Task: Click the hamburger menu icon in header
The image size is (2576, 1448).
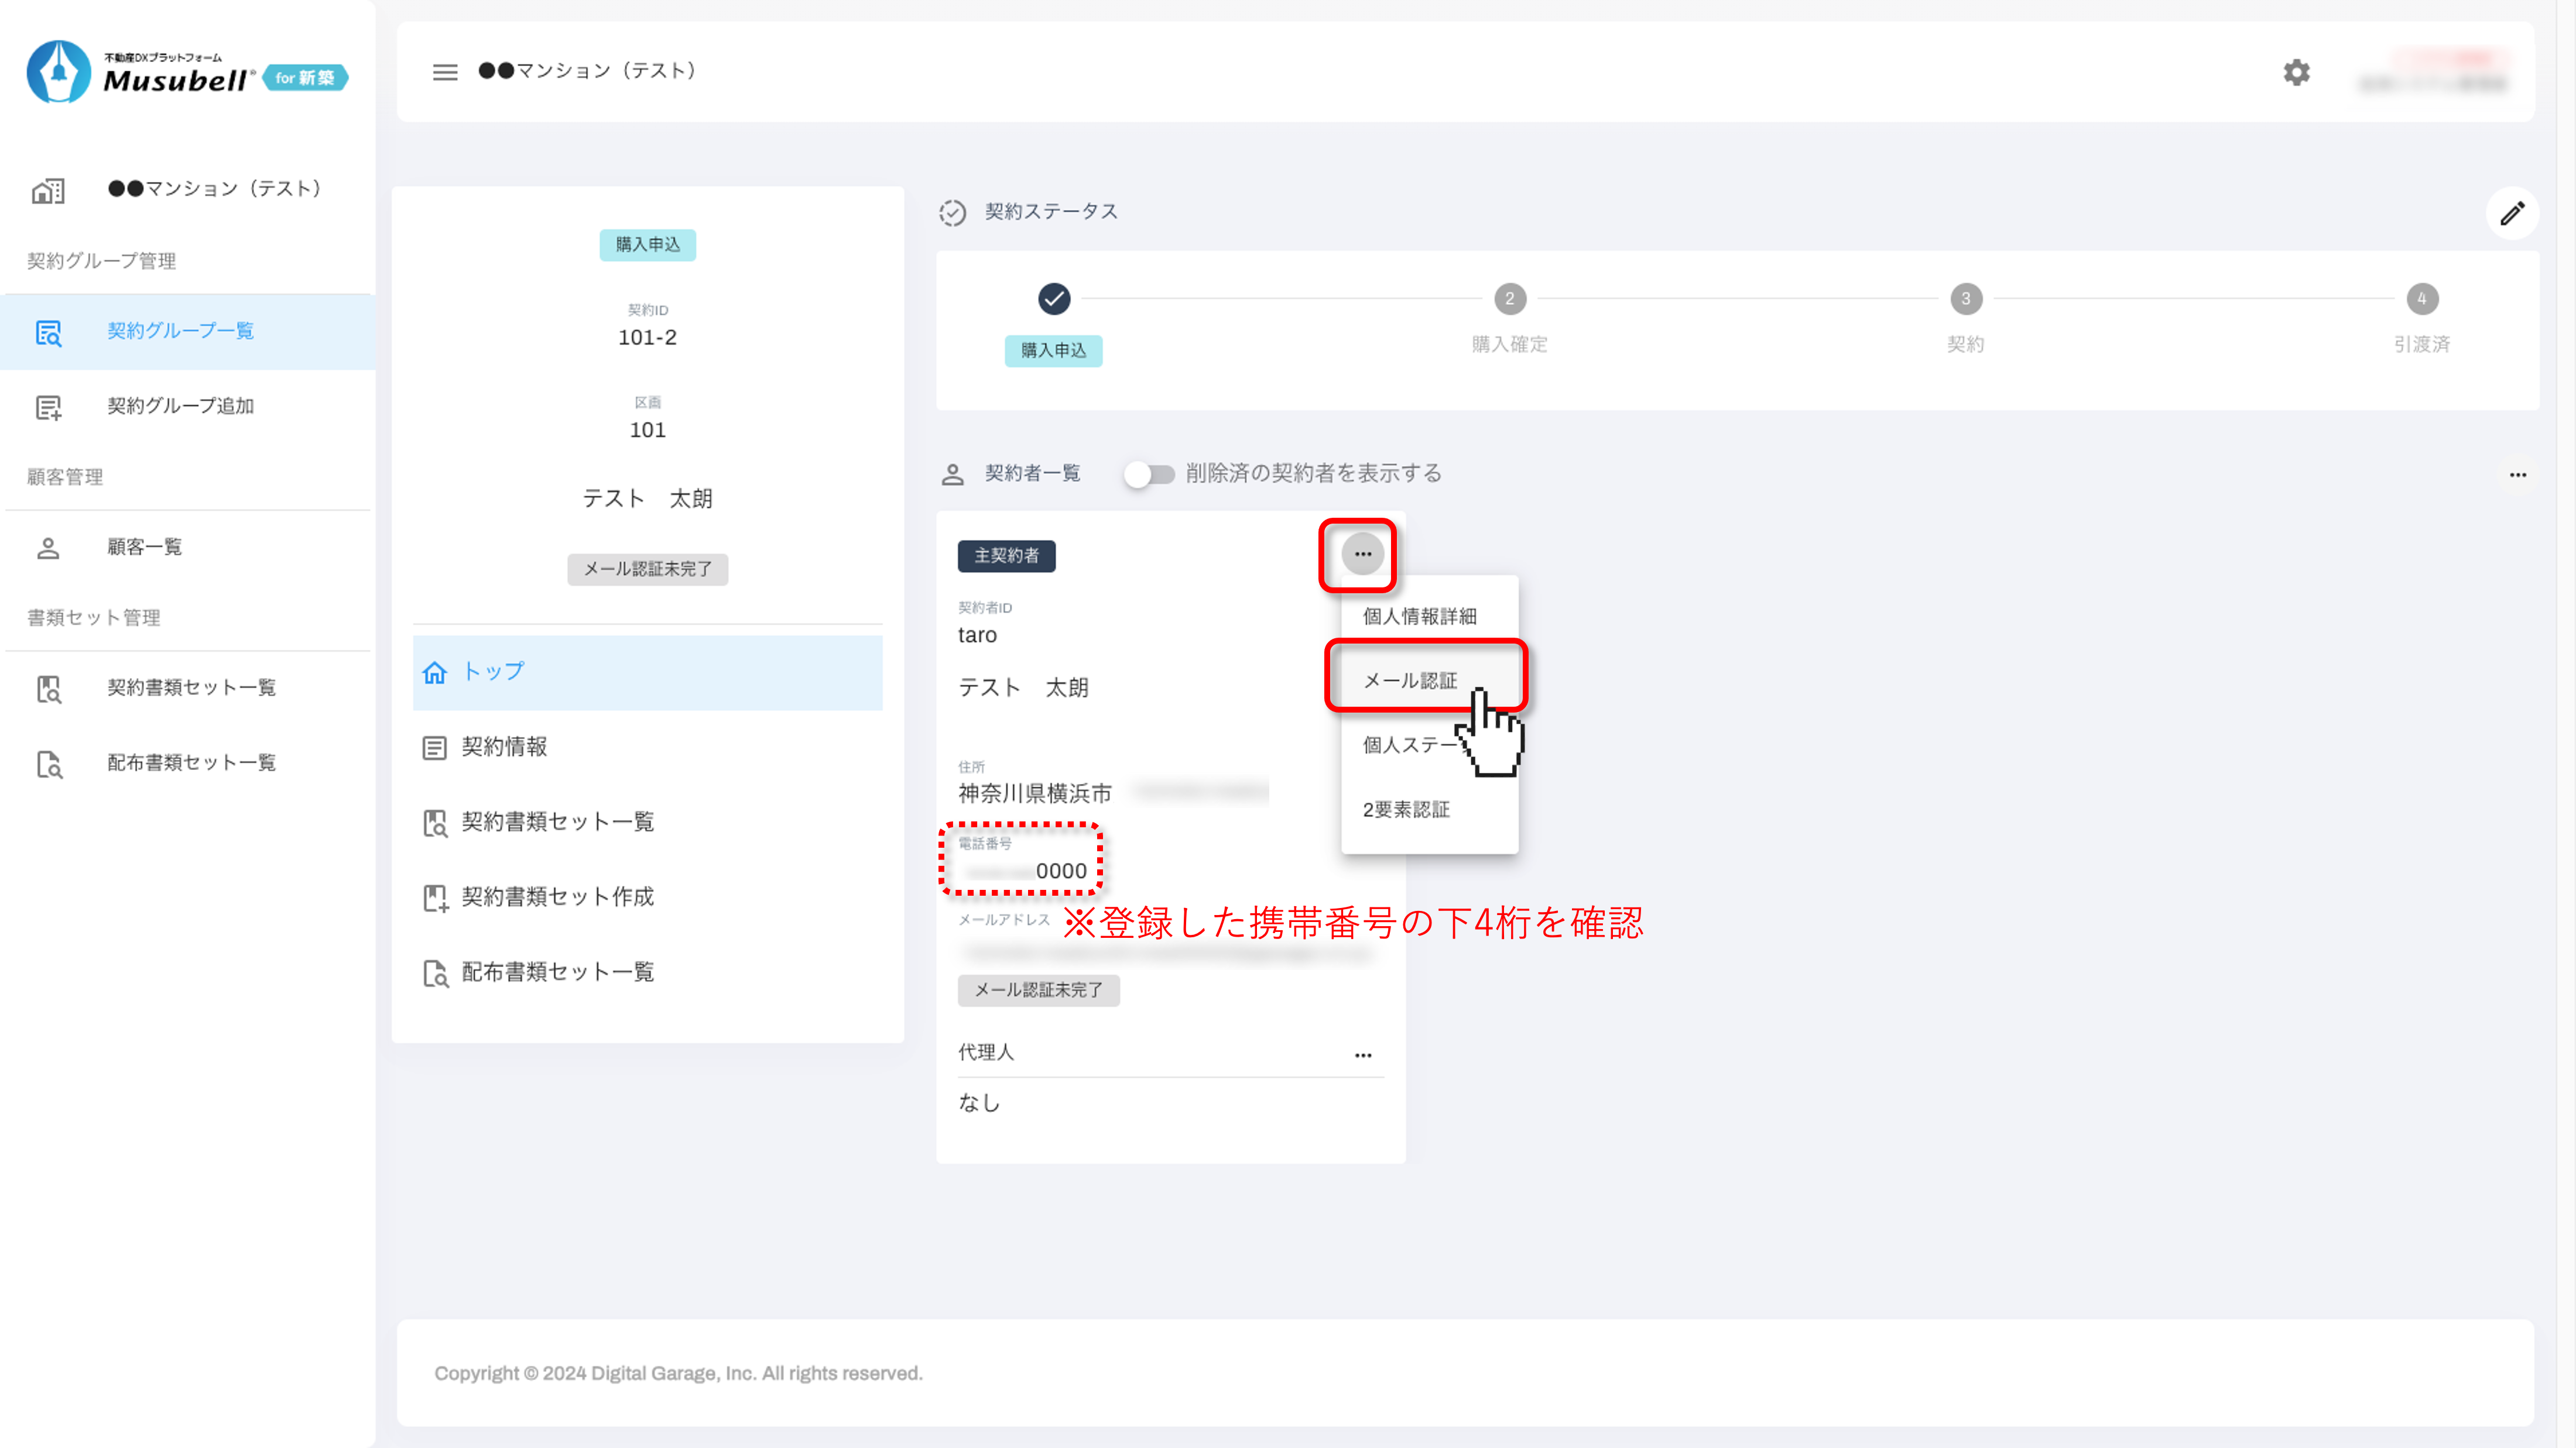Action: coord(445,72)
